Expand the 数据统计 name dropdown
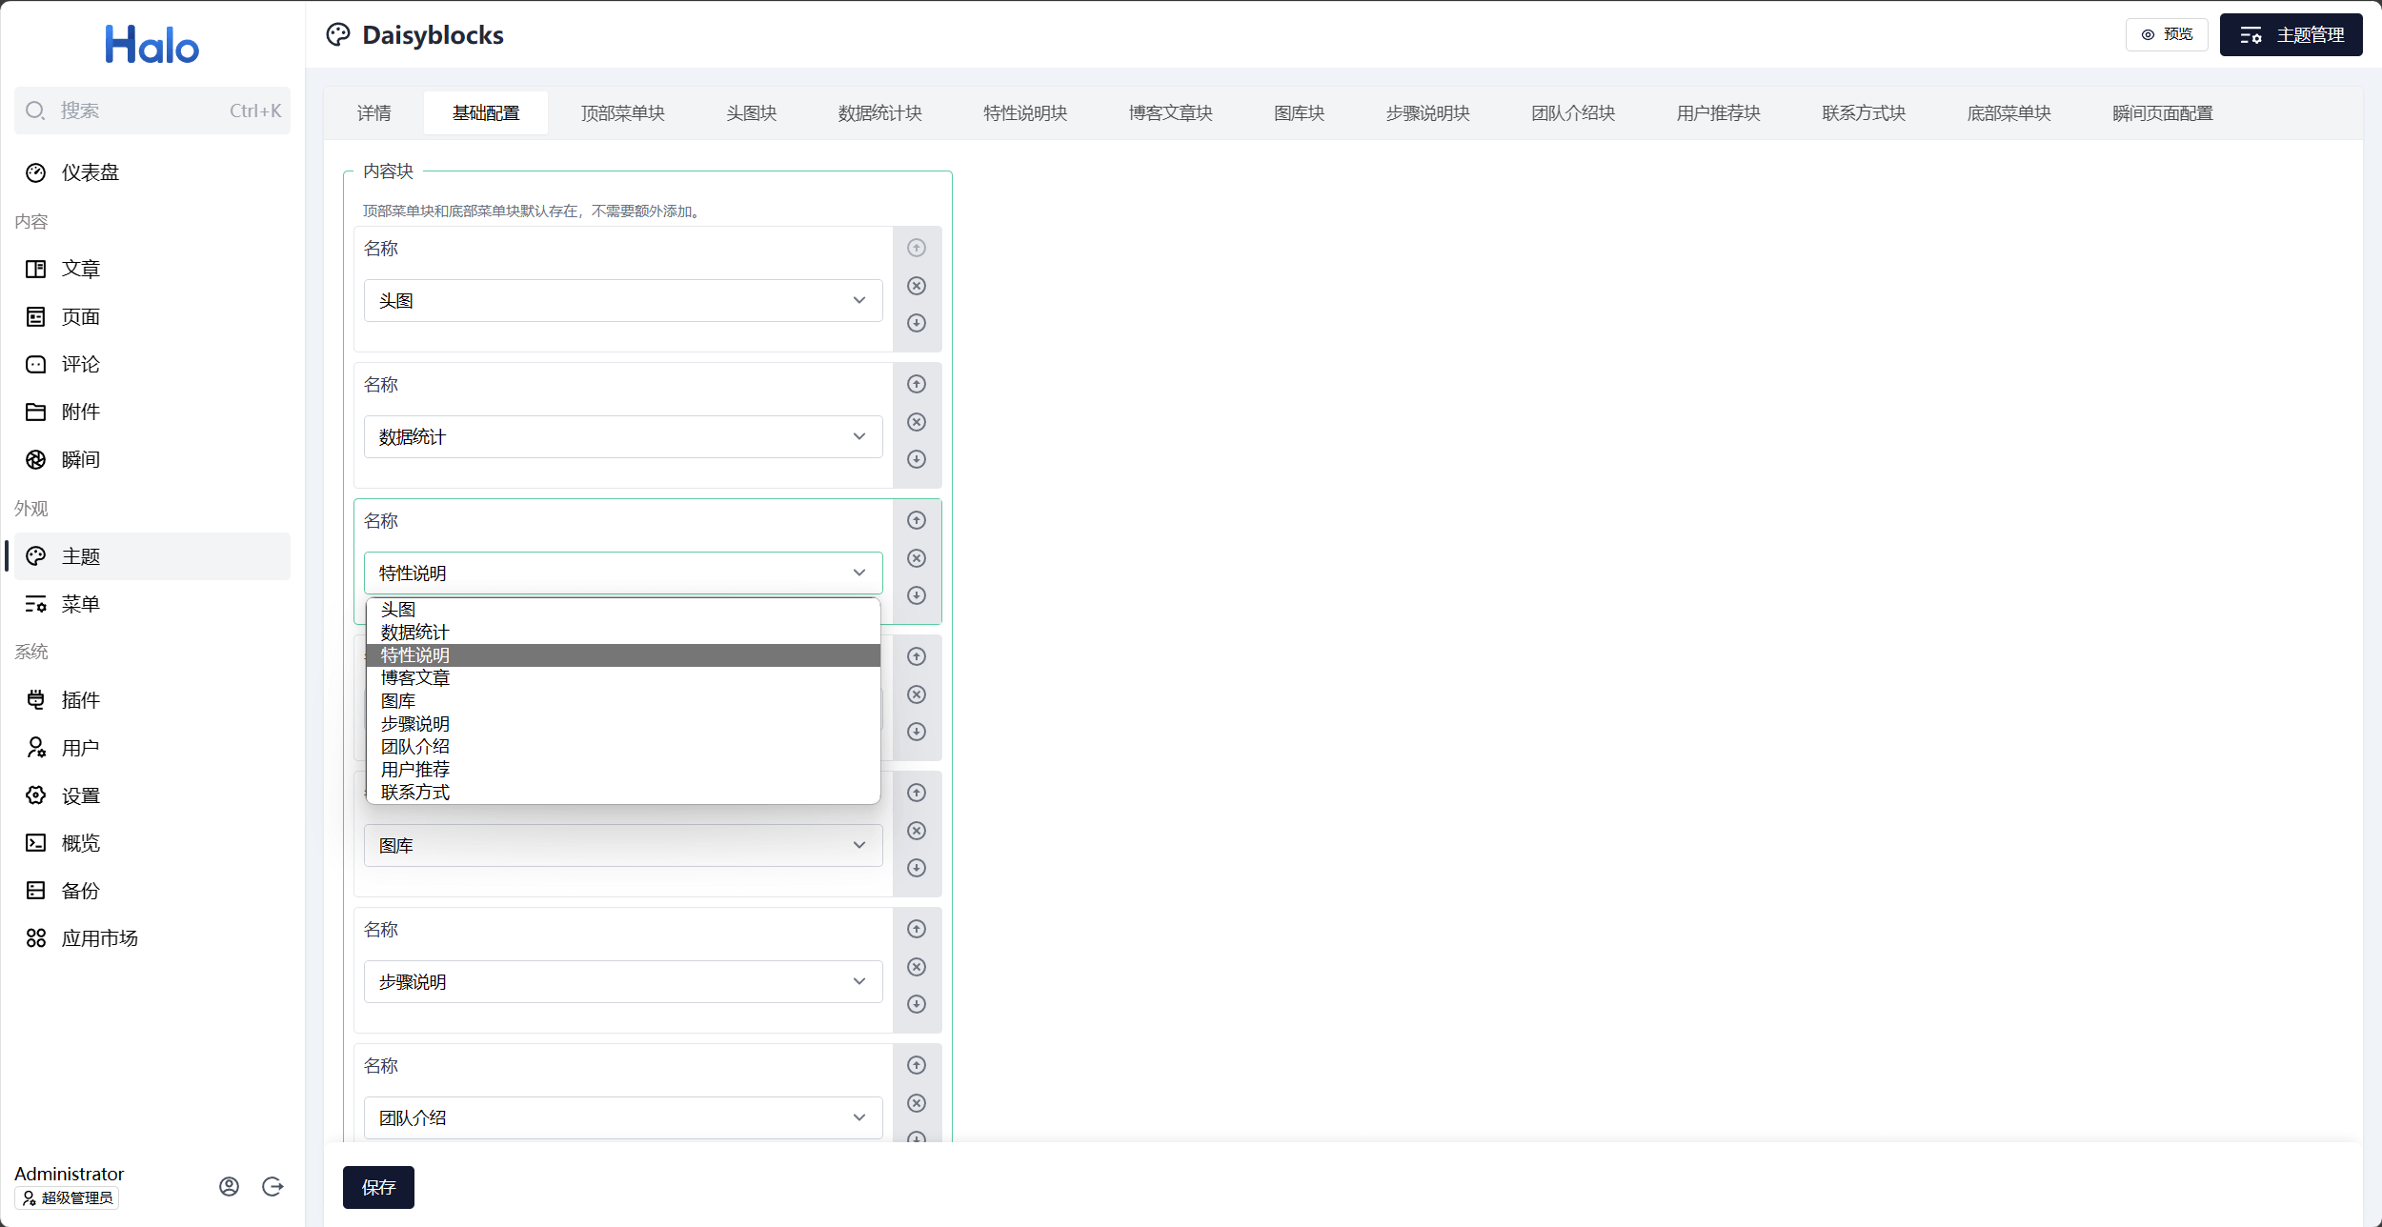Viewport: 2382px width, 1227px height. pyautogui.click(x=623, y=437)
